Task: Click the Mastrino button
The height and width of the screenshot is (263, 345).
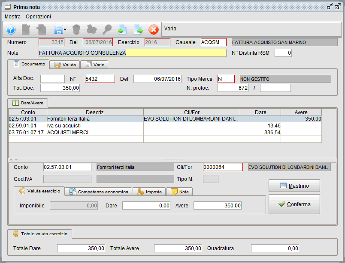Action: [294, 186]
